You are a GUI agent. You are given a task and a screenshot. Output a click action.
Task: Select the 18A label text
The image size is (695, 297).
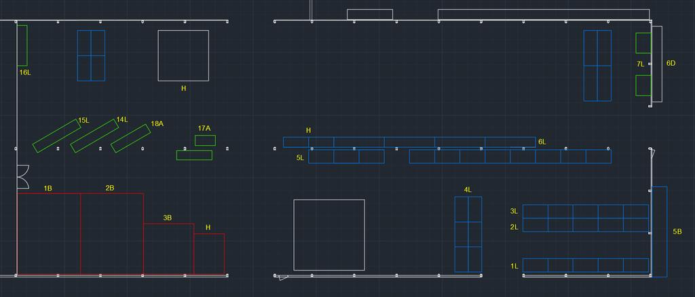point(157,123)
